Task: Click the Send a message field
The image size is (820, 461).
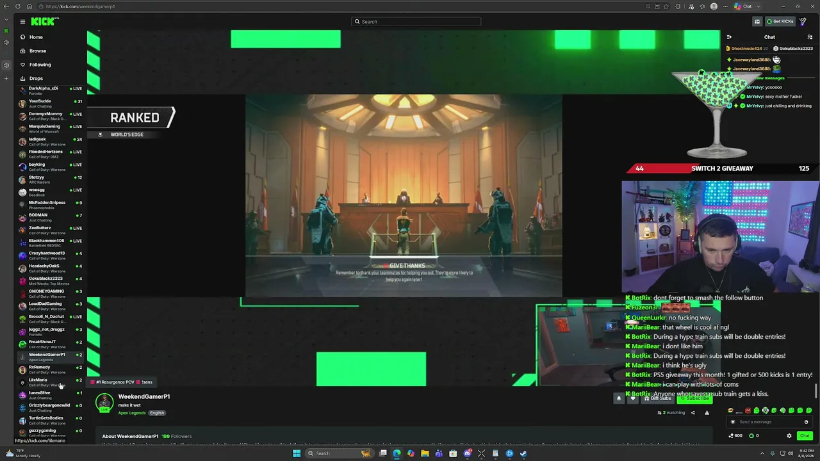Action: [x=769, y=422]
